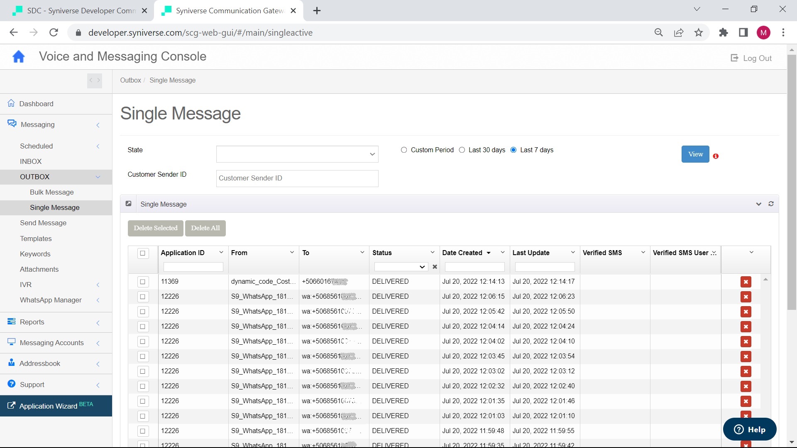Click the red info icon beside View

(716, 156)
